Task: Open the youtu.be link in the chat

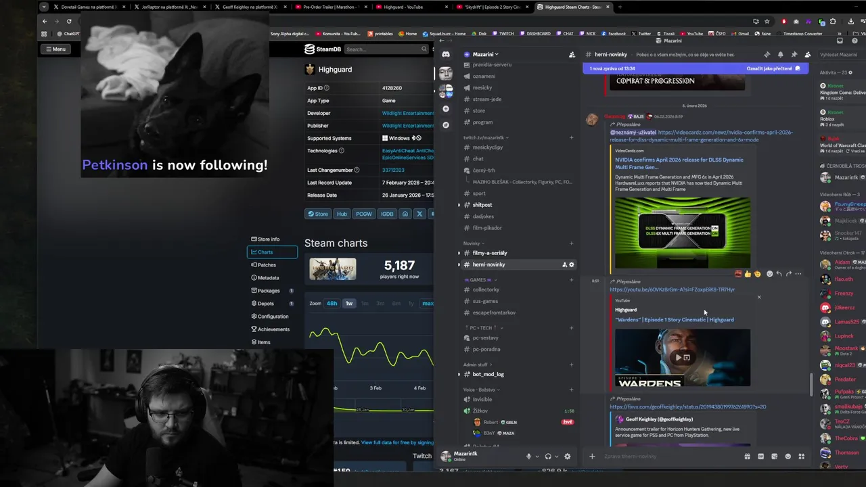Action: coord(672,289)
